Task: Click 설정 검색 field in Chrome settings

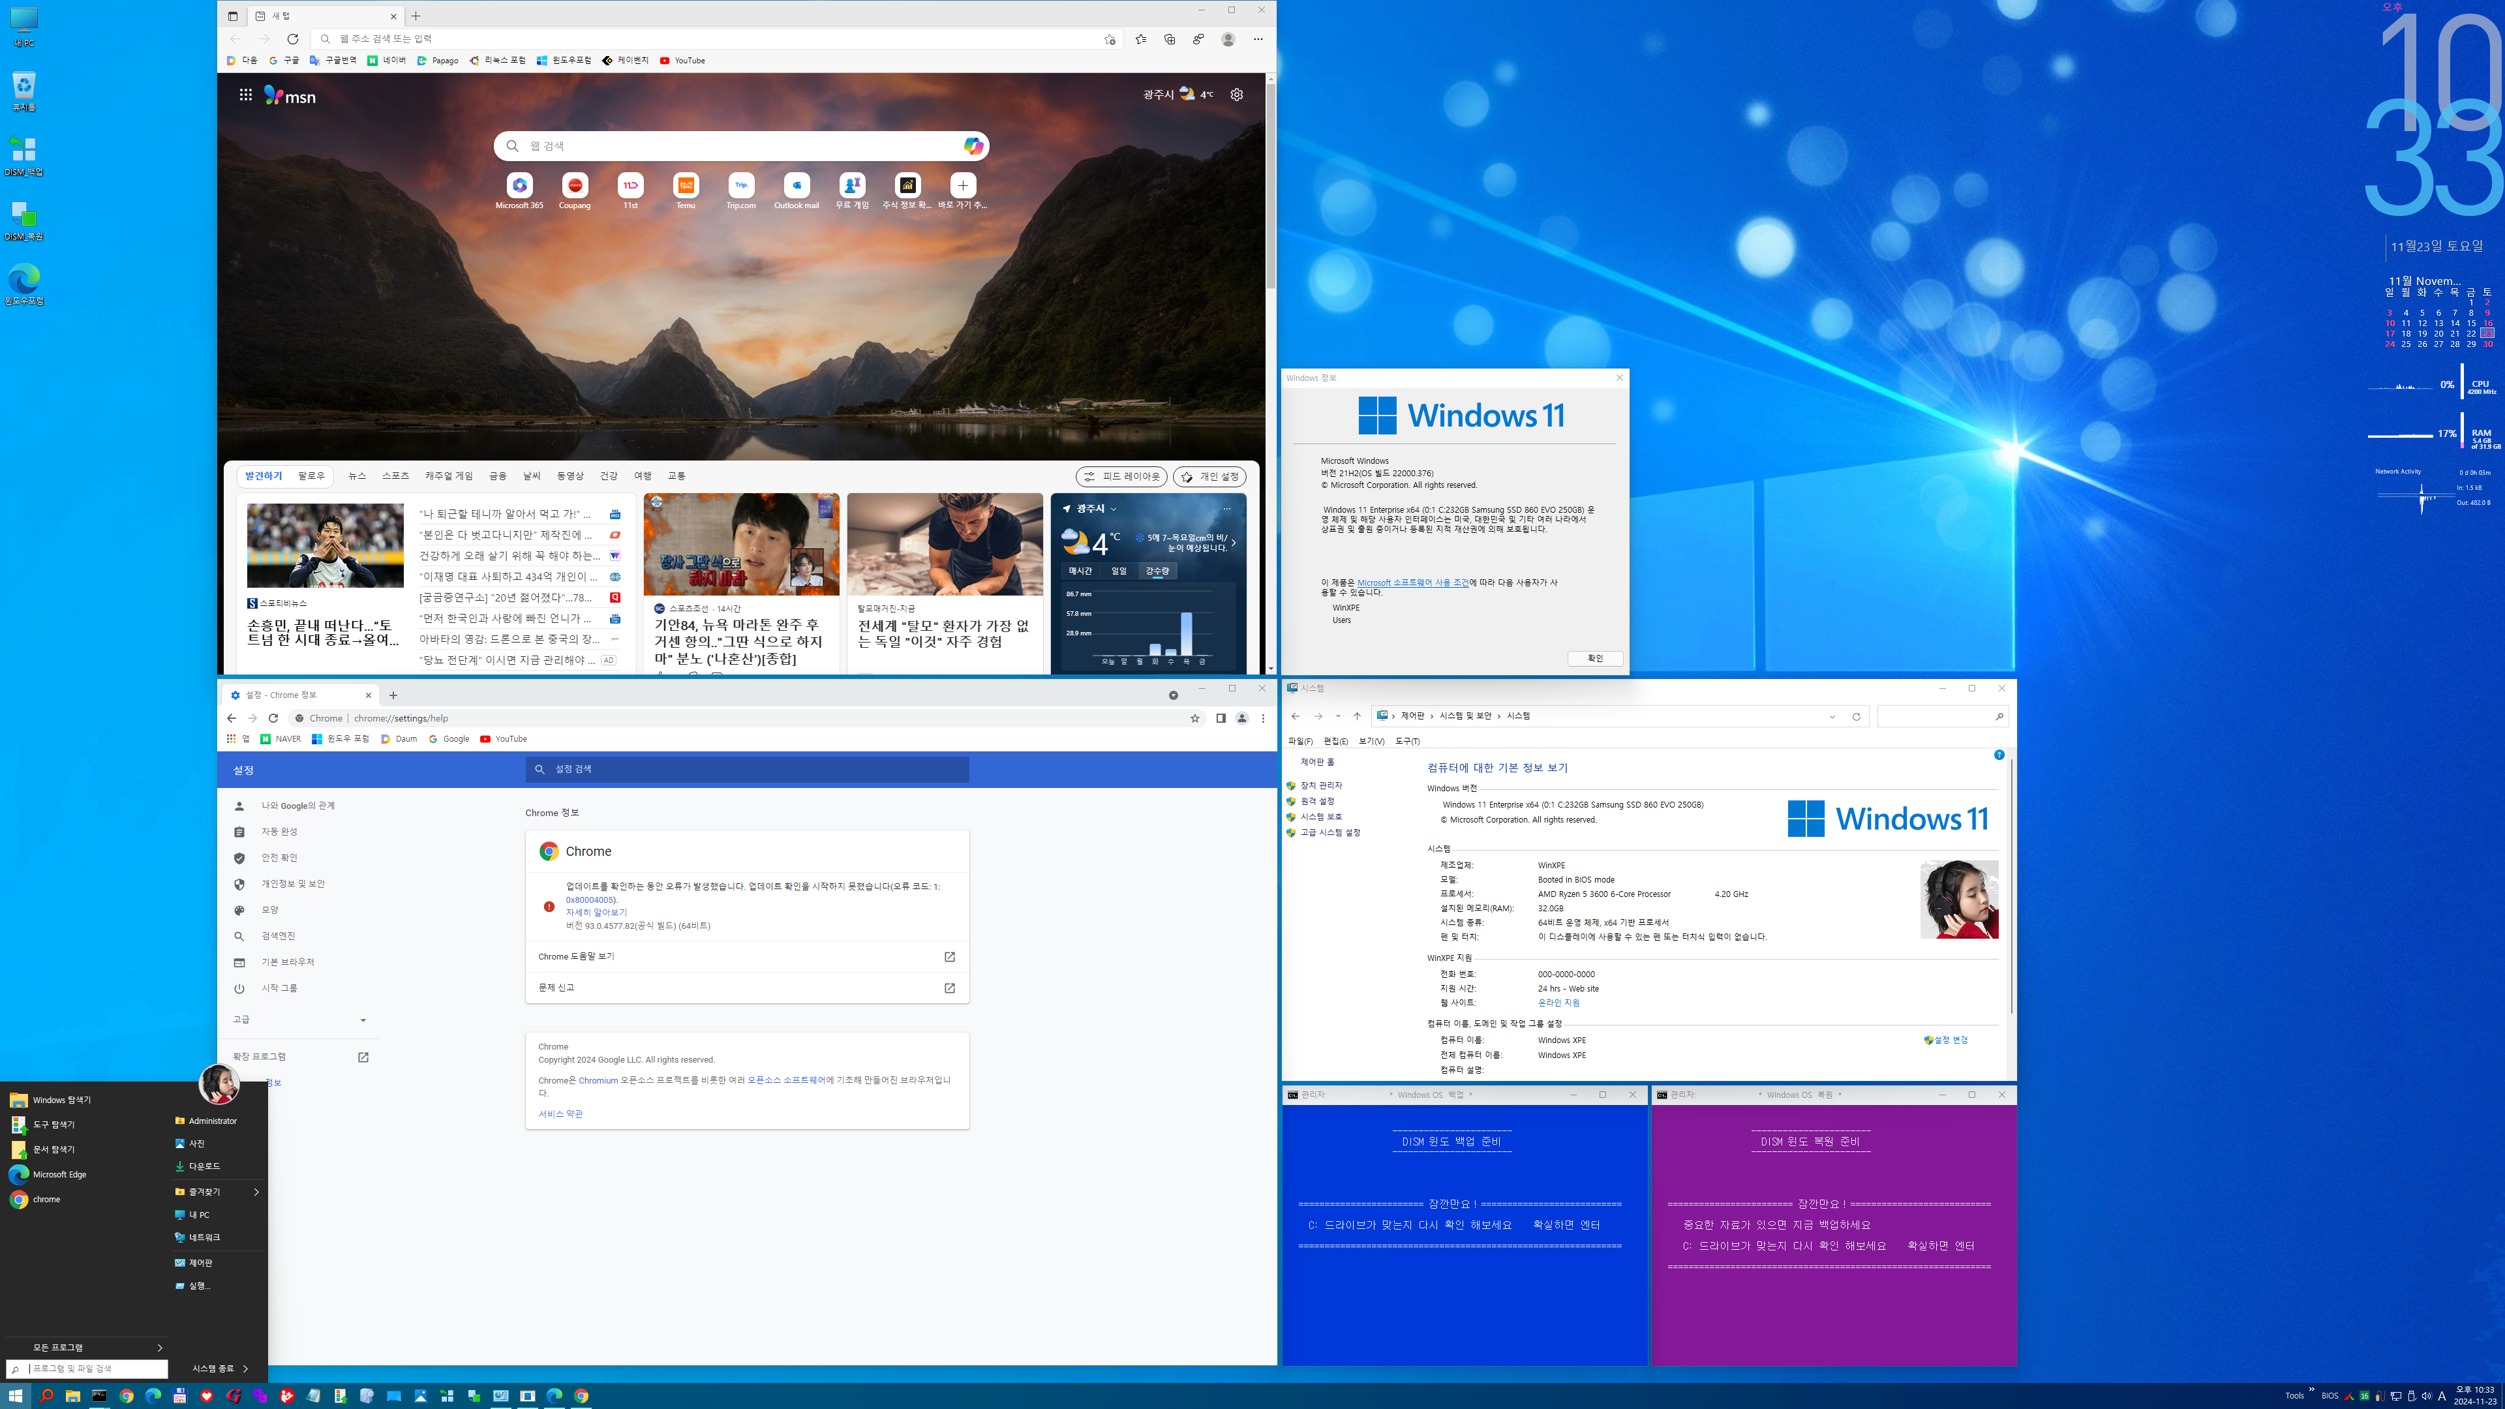Action: pyautogui.click(x=747, y=769)
